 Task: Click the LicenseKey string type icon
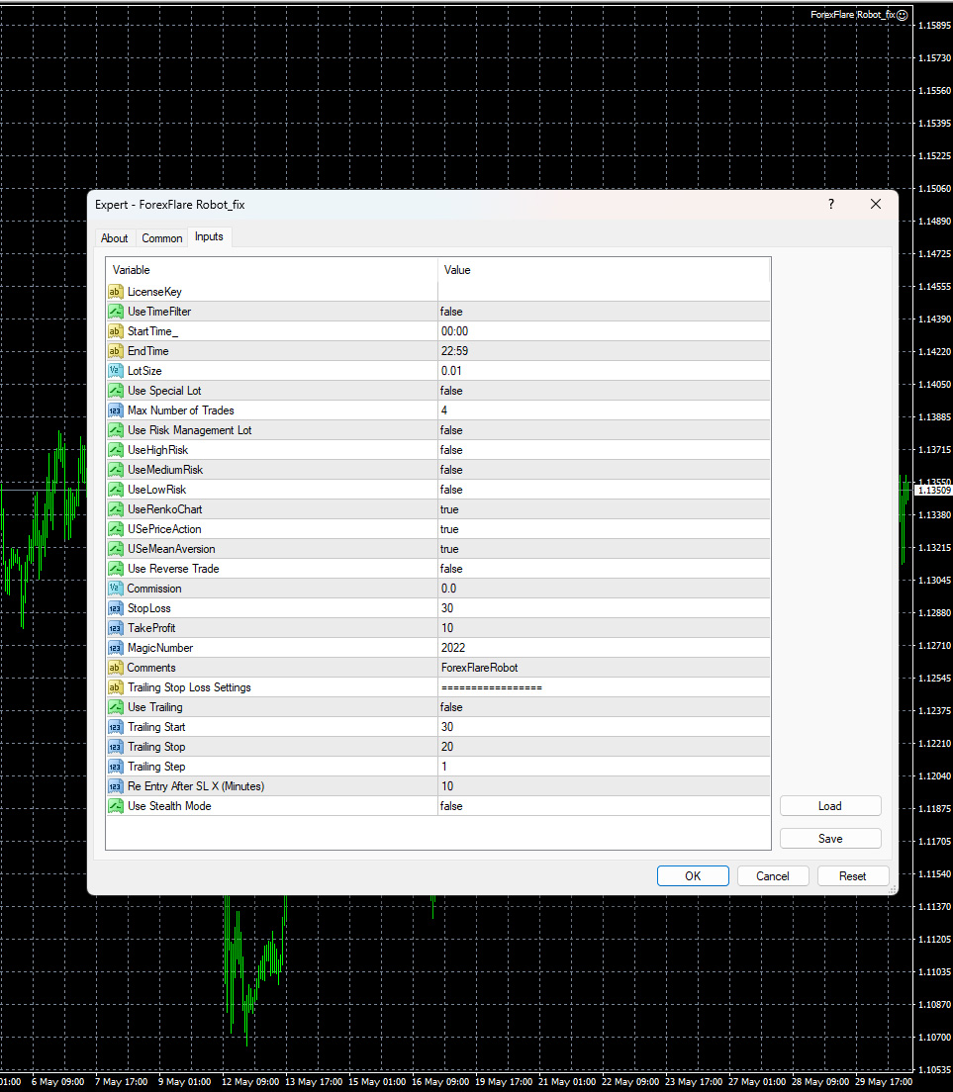[116, 292]
